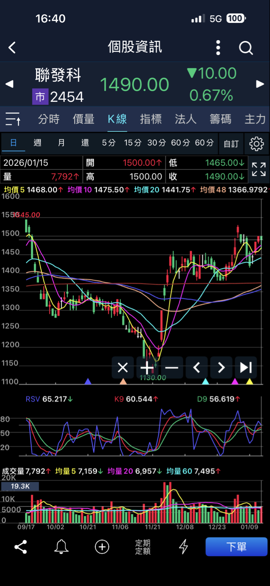The height and width of the screenshot is (586, 270).
Task: Tap the back arrow in header
Action: coord(12,48)
